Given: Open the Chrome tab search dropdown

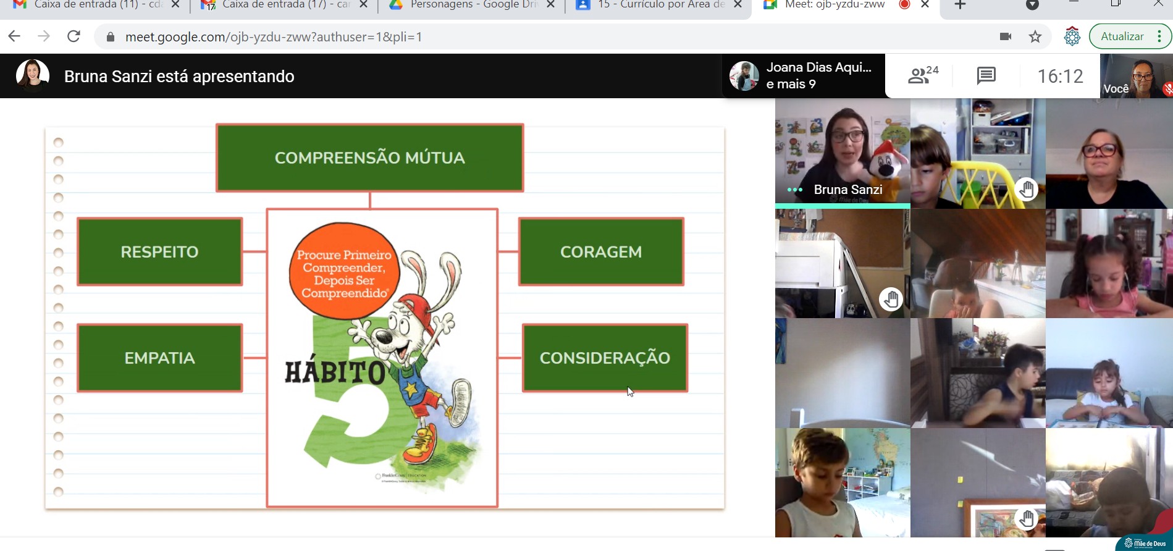Looking at the screenshot, I should (1032, 5).
